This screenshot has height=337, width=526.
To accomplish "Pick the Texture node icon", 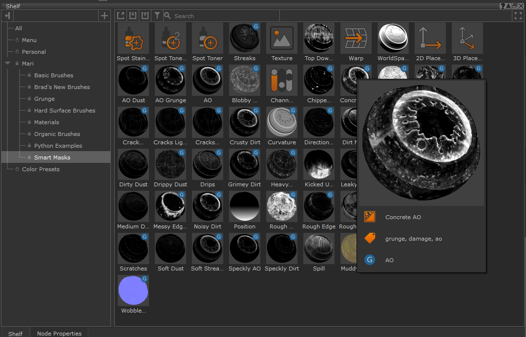I will pyautogui.click(x=282, y=39).
